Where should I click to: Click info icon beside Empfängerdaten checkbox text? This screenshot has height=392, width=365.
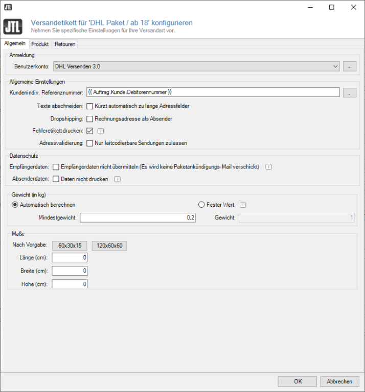point(268,167)
